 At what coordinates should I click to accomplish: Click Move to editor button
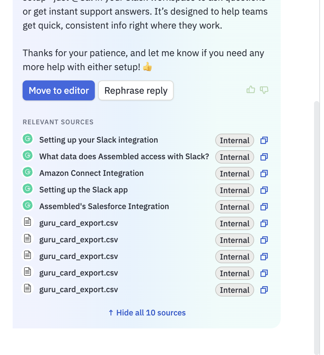[x=59, y=90]
